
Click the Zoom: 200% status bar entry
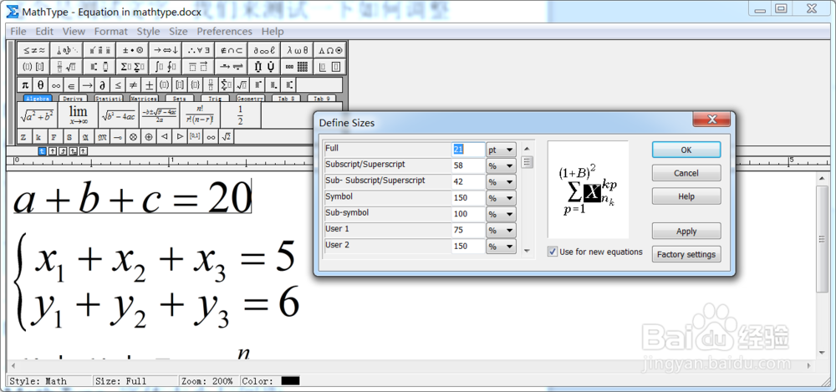[x=206, y=381]
